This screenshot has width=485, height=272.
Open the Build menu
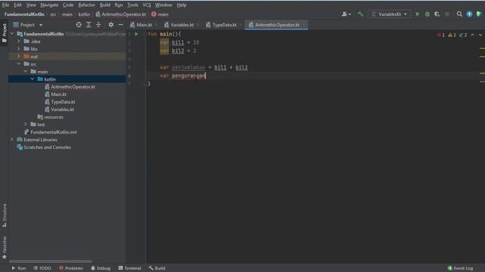[105, 5]
